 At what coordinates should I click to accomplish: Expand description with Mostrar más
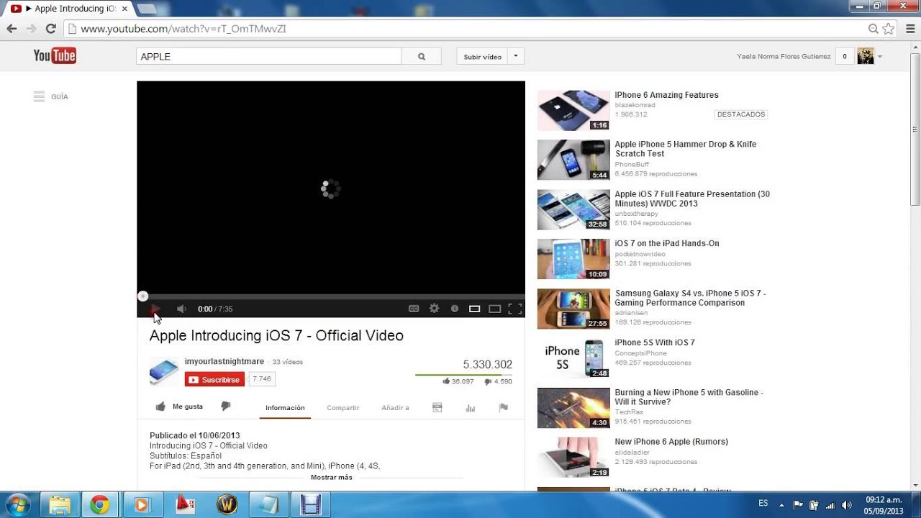[x=332, y=477]
